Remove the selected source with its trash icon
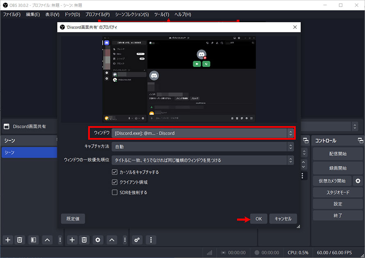This screenshot has width=365, height=258. click(x=84, y=240)
